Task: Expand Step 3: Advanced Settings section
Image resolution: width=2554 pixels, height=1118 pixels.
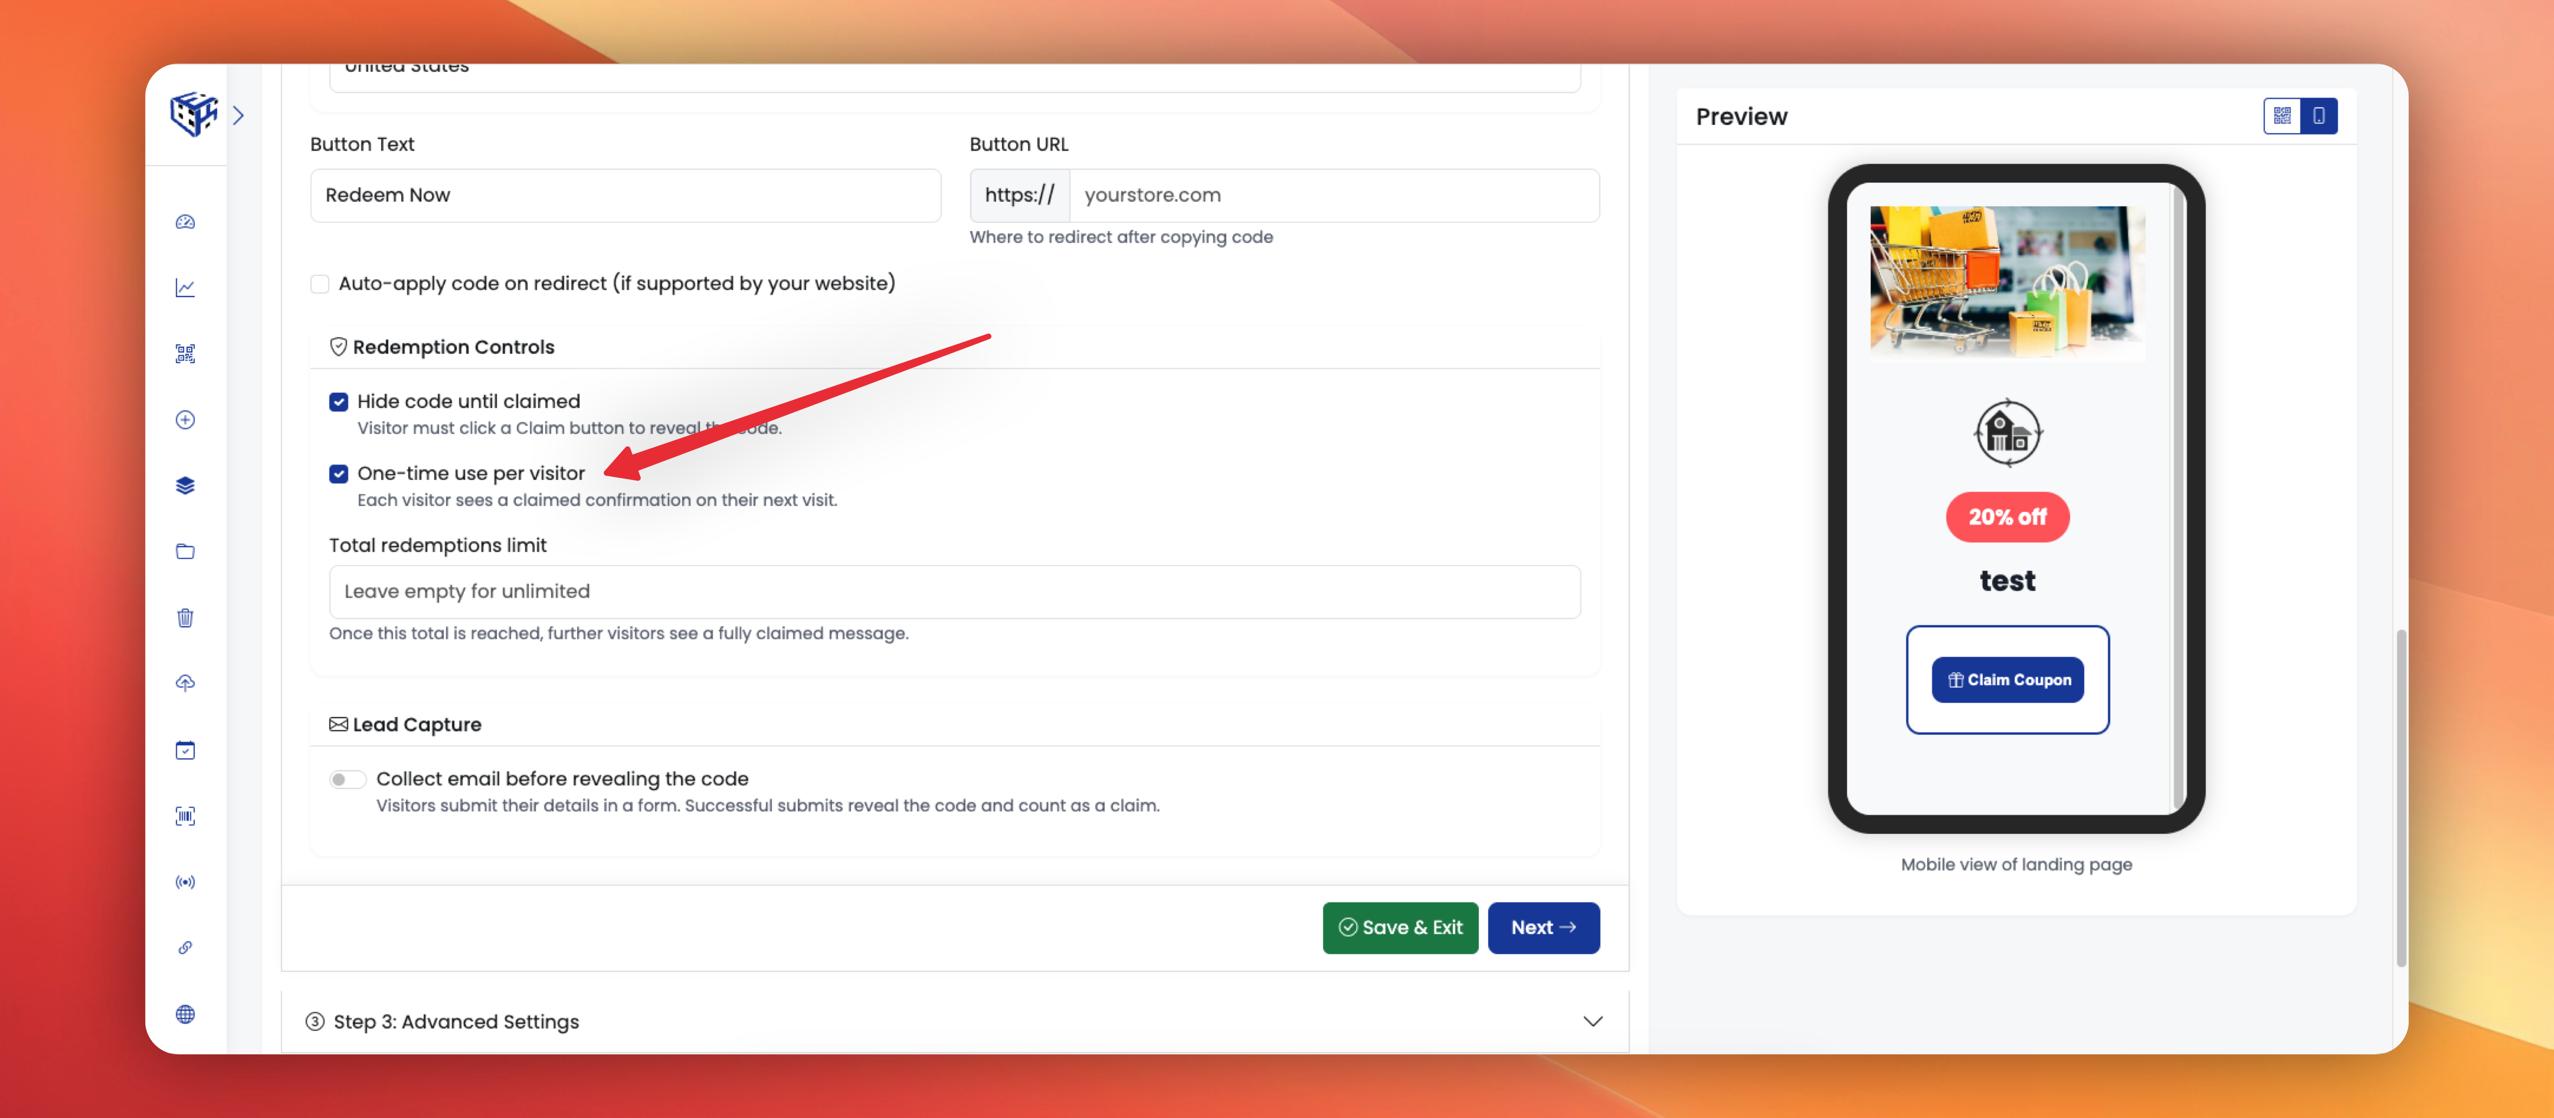Action: [954, 1021]
